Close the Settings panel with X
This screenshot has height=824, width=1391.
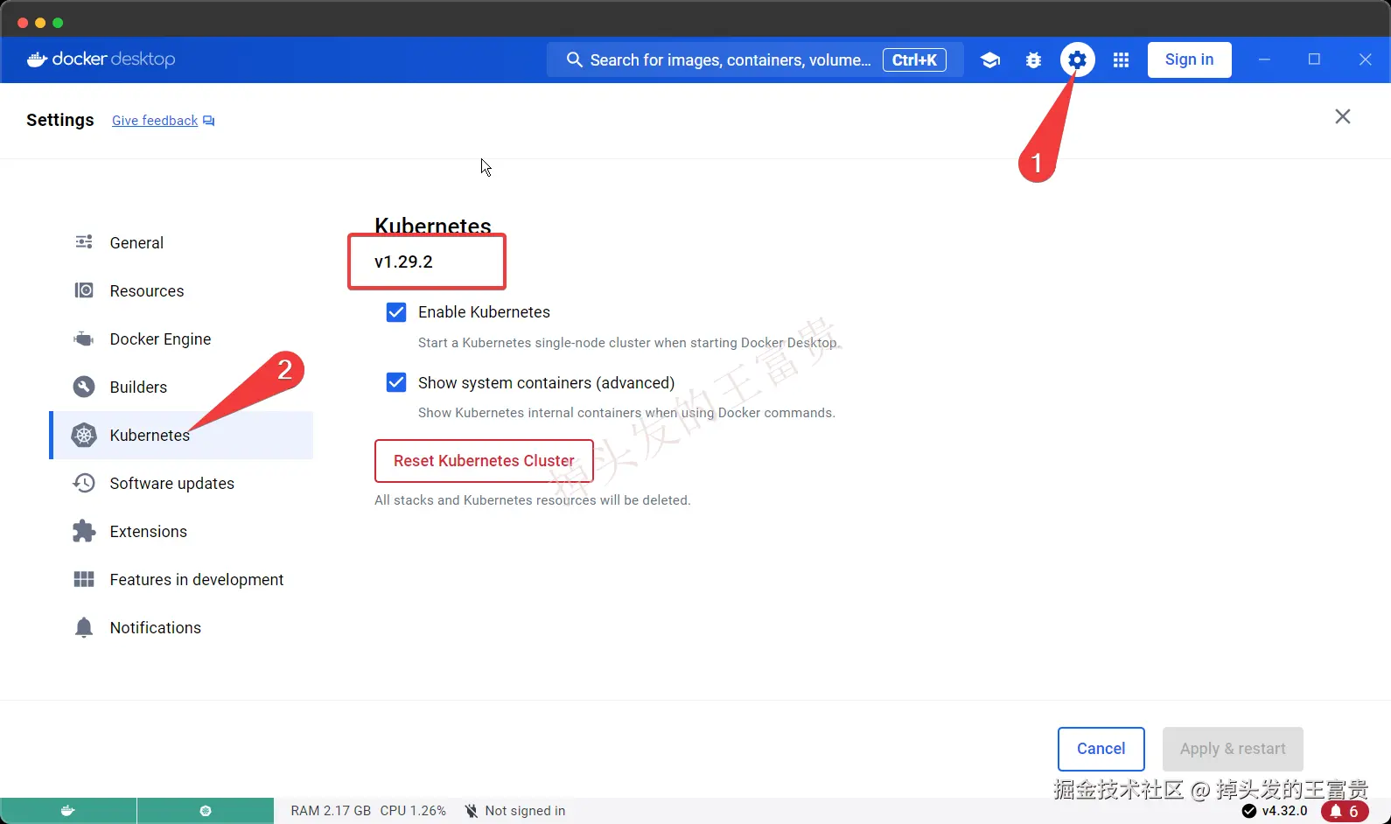point(1343,116)
